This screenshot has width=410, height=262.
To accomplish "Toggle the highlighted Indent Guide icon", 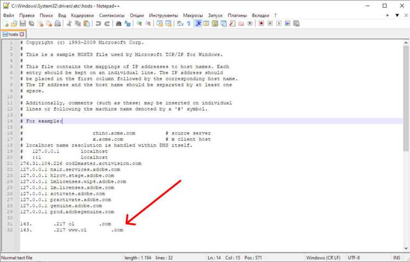I will [x=198, y=24].
